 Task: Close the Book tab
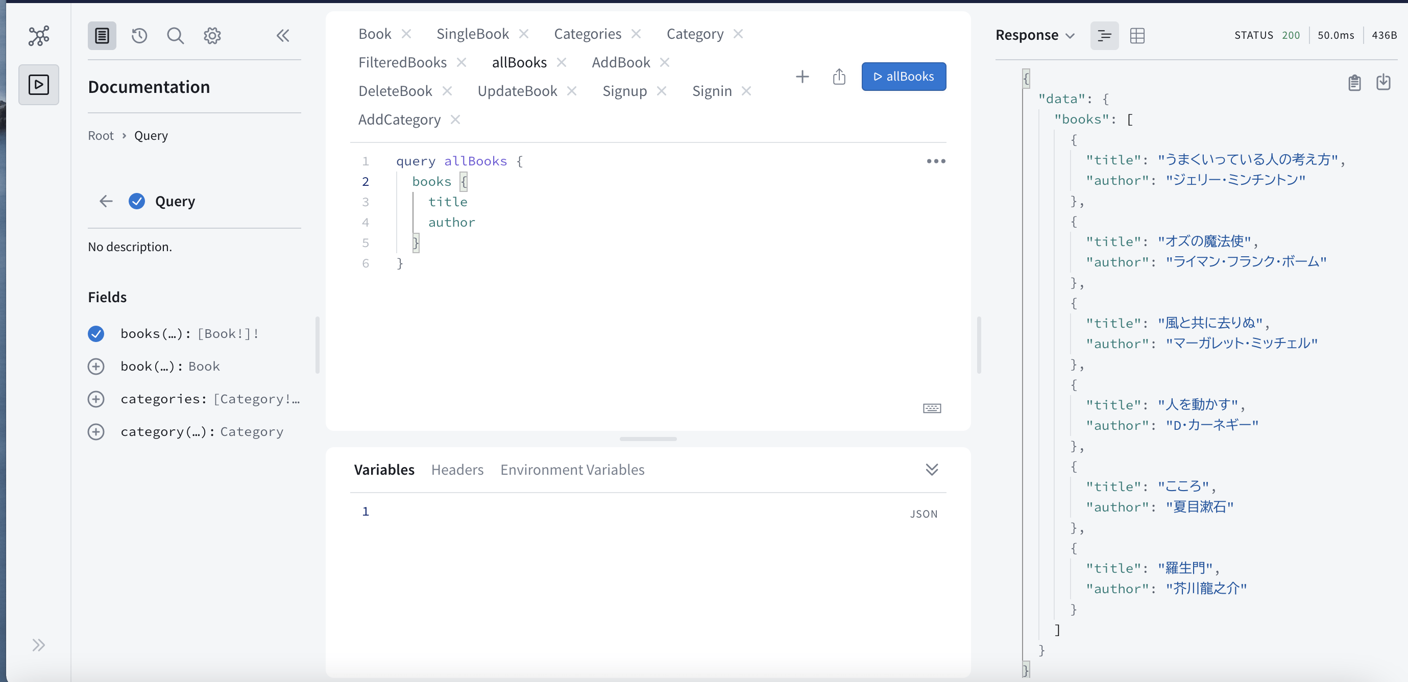406,34
